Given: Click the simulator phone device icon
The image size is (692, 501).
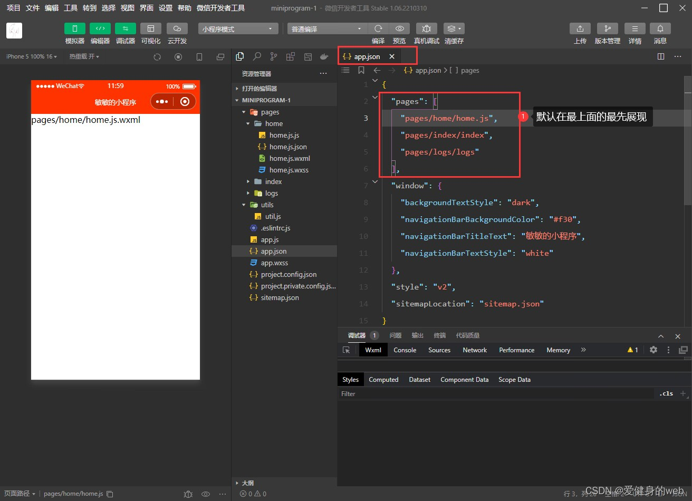Looking at the screenshot, I should coord(199,57).
